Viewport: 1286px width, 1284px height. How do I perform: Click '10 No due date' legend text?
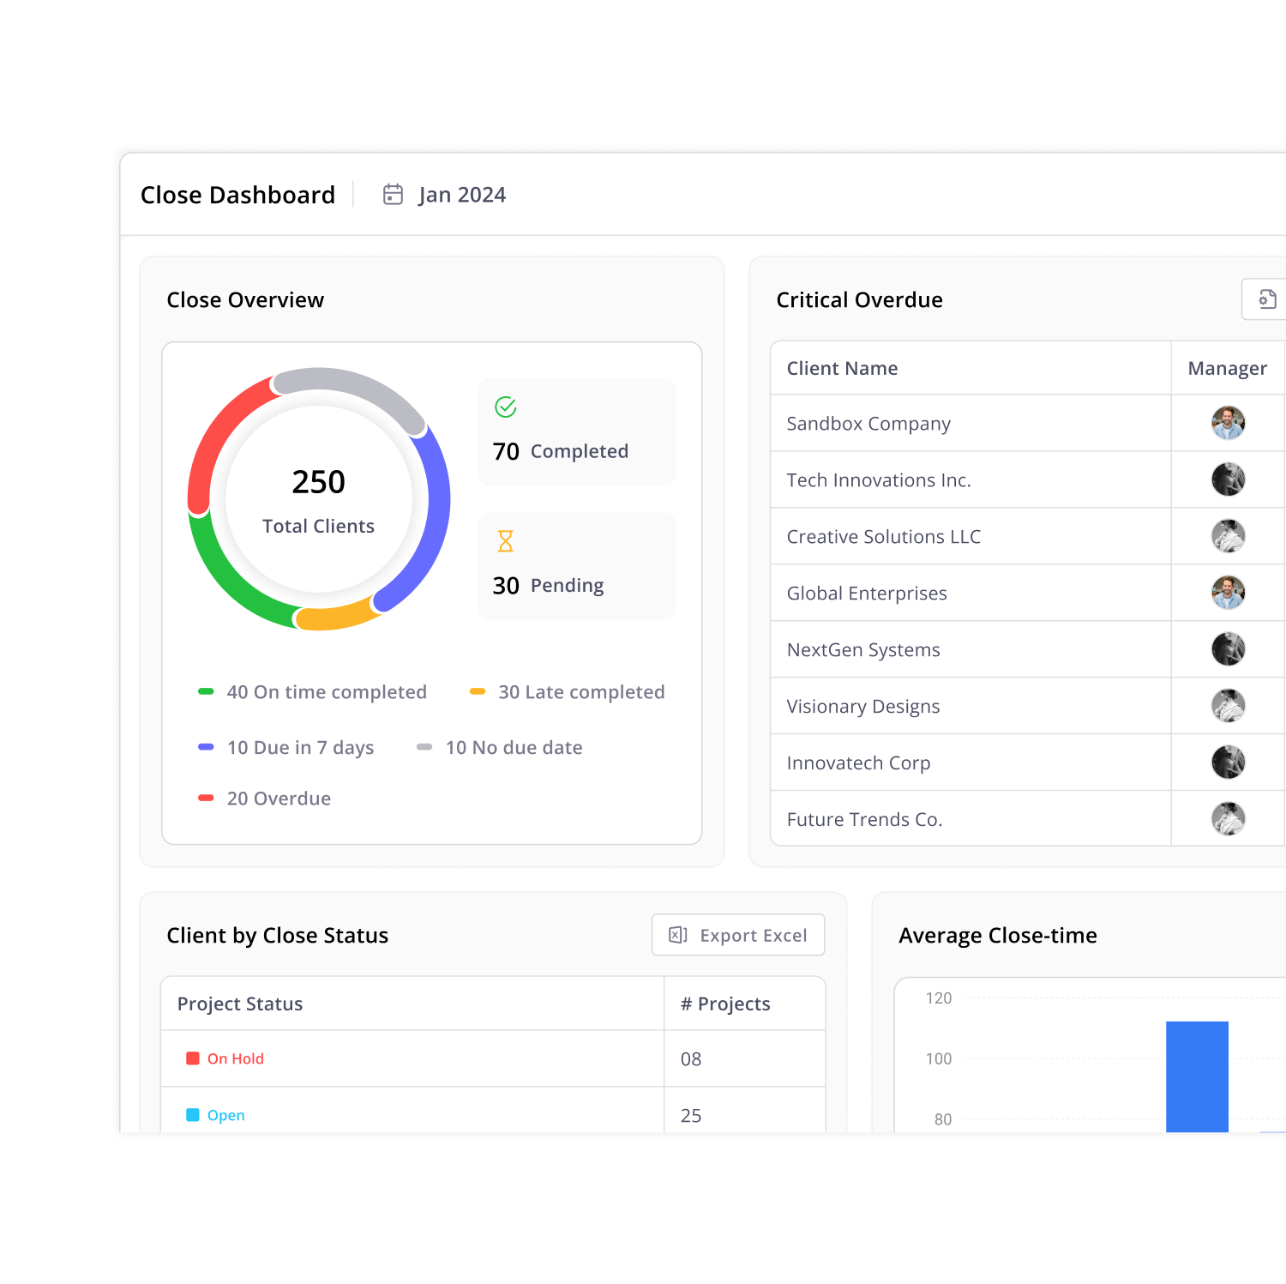click(x=514, y=748)
